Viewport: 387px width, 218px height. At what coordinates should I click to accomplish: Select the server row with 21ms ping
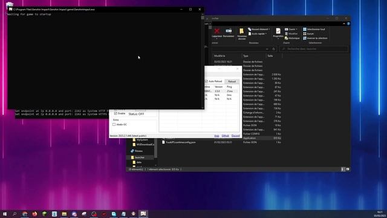(x=222, y=91)
